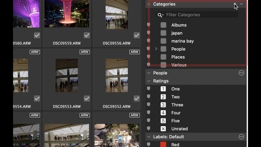The width and height of the screenshot is (261, 147).
Task: Collapse the Labels: Default section
Action: (149, 137)
